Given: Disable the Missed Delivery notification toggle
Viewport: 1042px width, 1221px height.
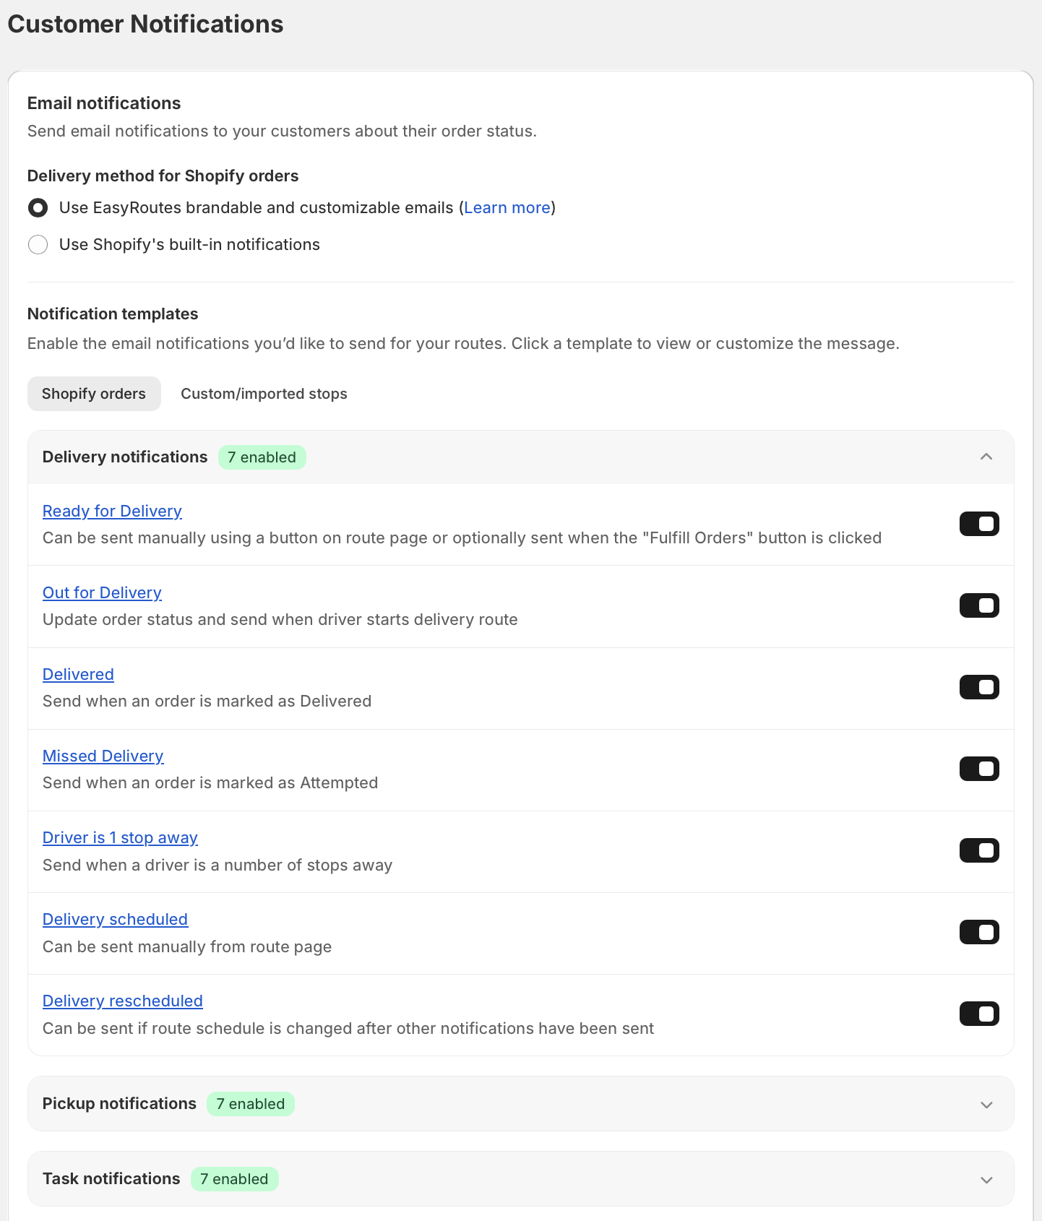Looking at the screenshot, I should (979, 769).
